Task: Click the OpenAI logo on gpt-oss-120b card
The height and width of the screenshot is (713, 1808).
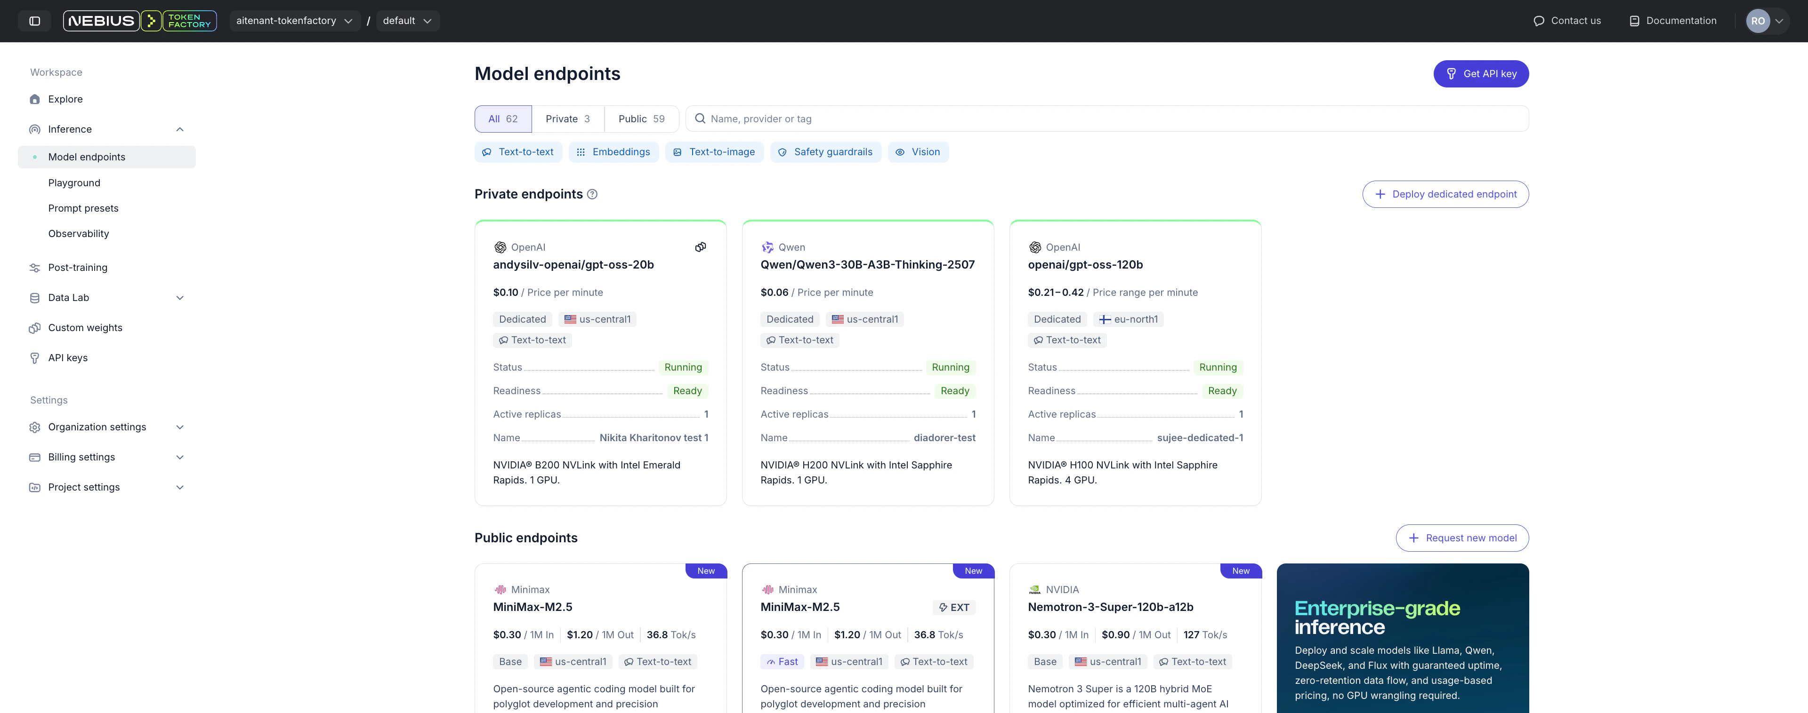Action: coord(1034,247)
